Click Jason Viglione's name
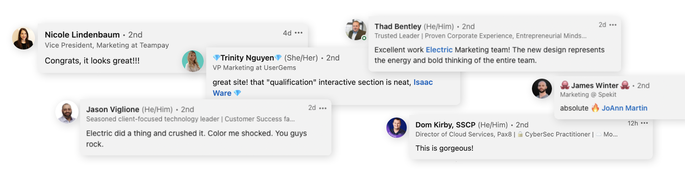The image size is (685, 178). click(x=113, y=109)
